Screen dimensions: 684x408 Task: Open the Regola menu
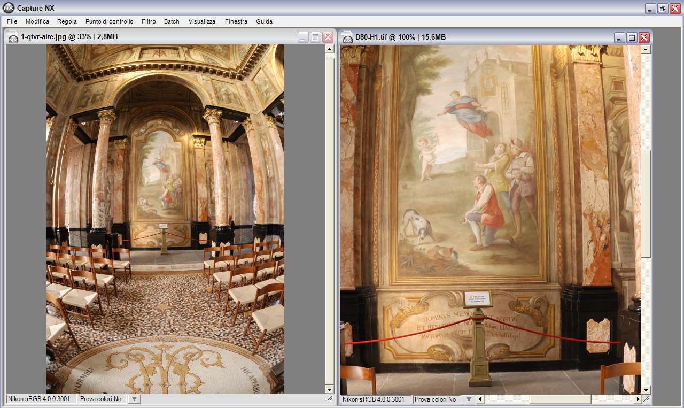click(x=67, y=21)
